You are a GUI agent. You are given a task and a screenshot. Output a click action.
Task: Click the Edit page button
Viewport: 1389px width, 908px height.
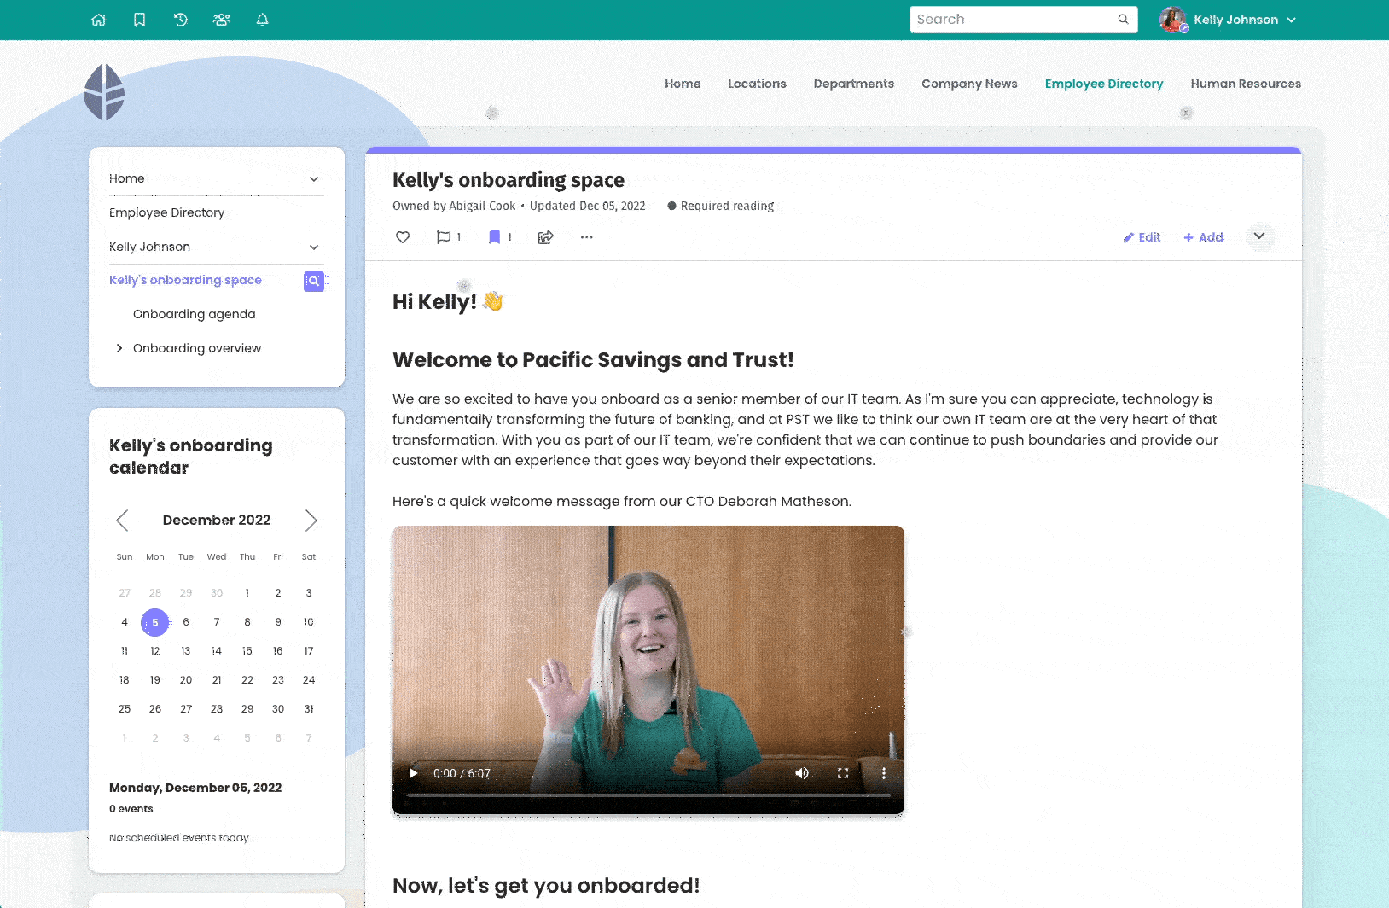[1142, 237]
